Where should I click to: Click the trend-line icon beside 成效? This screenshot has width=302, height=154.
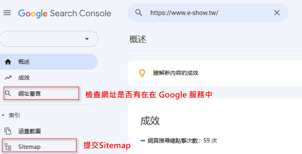coord(8,78)
